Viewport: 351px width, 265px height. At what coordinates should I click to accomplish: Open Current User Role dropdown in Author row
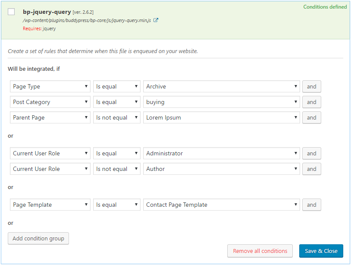click(x=50, y=169)
